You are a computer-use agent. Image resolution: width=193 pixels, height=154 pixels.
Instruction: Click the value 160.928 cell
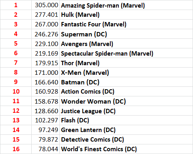click(45, 92)
